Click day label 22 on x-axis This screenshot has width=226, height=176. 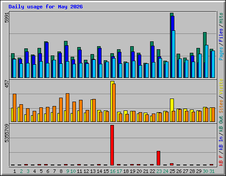[152, 171]
